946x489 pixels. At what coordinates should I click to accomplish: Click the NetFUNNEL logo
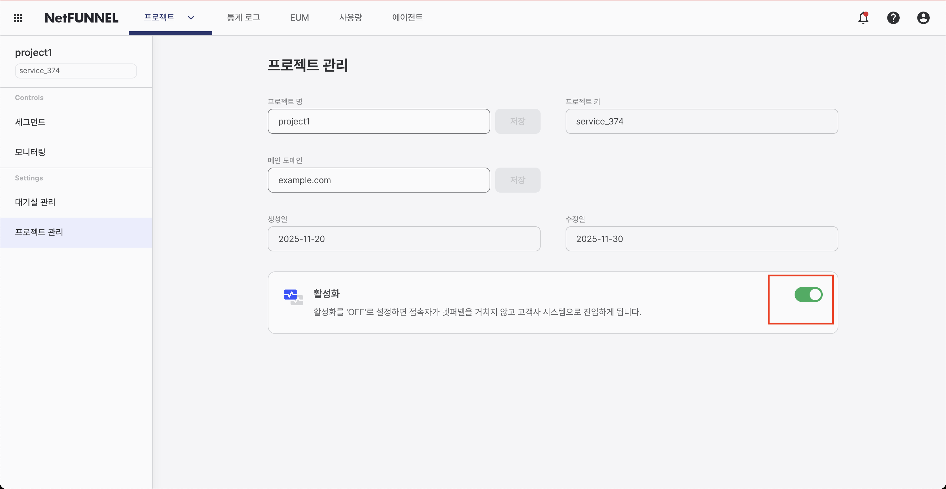tap(81, 18)
